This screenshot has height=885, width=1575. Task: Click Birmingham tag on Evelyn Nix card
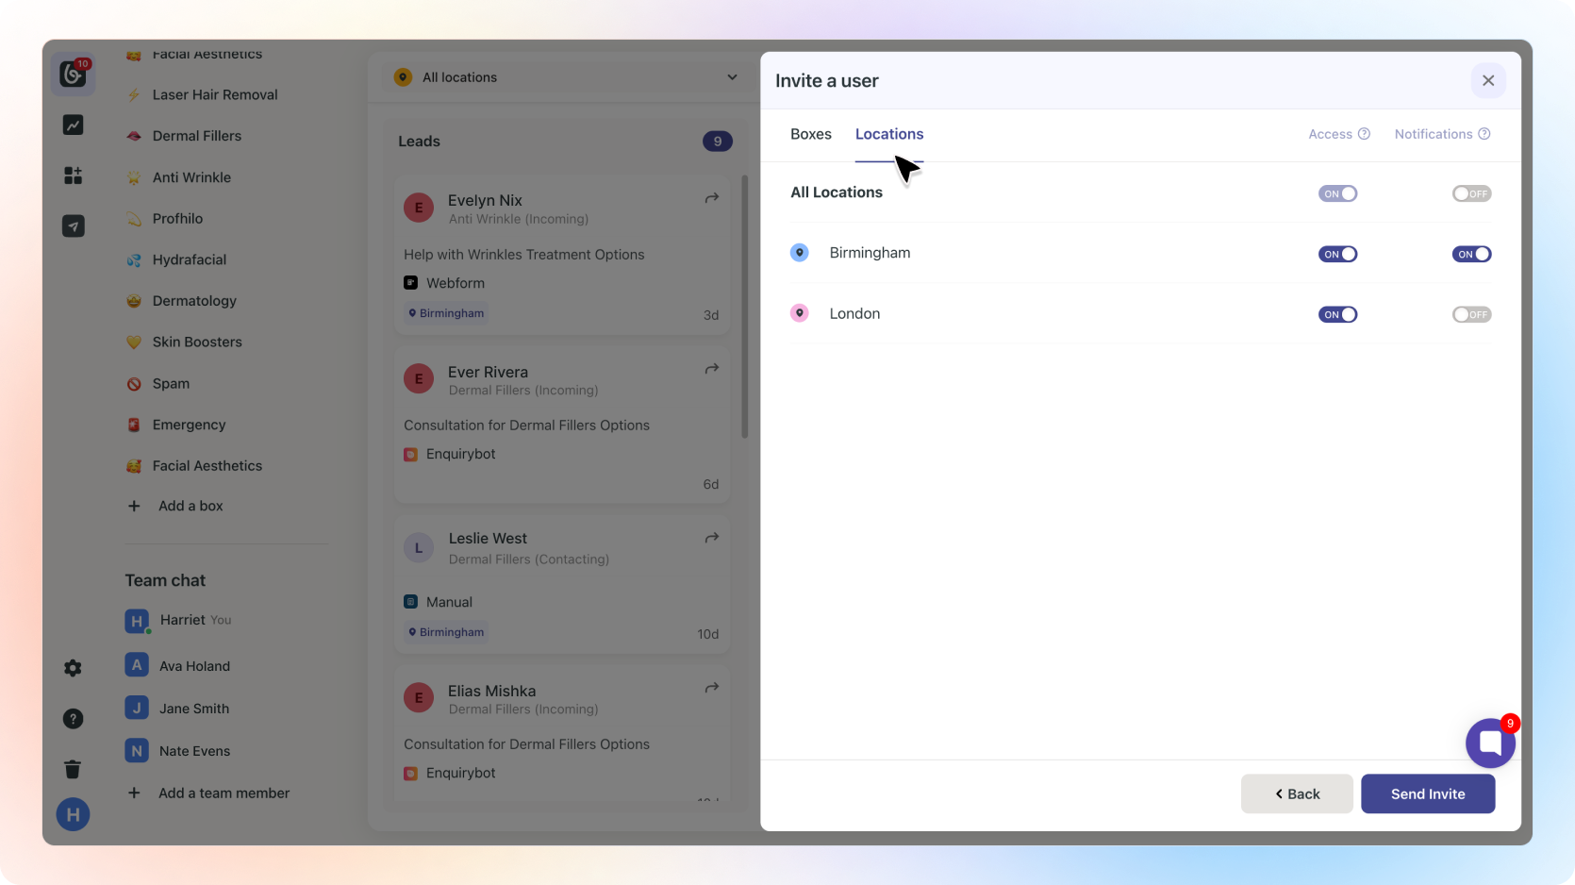[446, 313]
